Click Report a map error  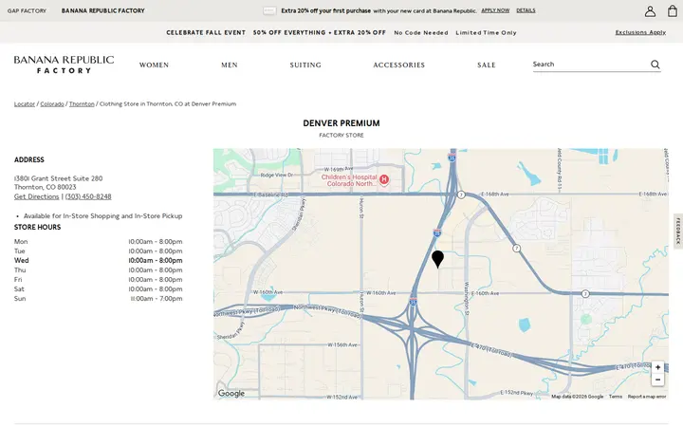click(646, 397)
